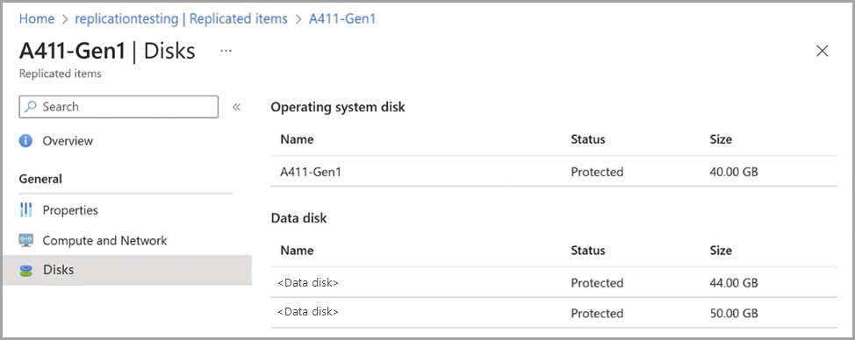Select the A411-Gen1 operating system disk row
Image resolution: width=855 pixels, height=340 pixels.
(553, 172)
